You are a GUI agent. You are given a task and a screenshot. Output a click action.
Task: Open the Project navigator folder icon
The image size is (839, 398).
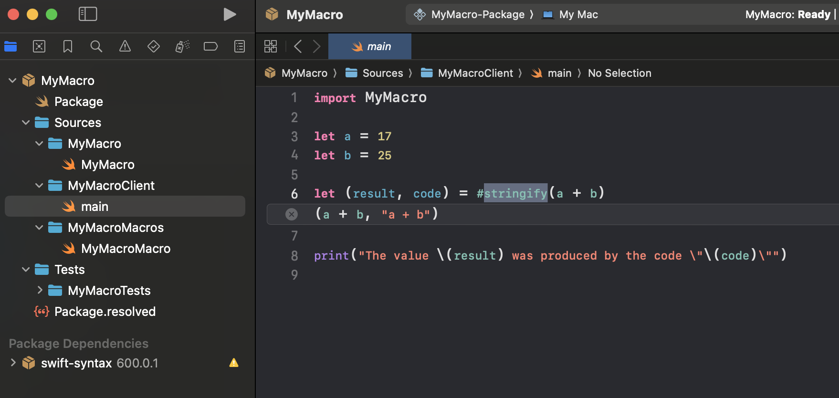[x=10, y=46]
